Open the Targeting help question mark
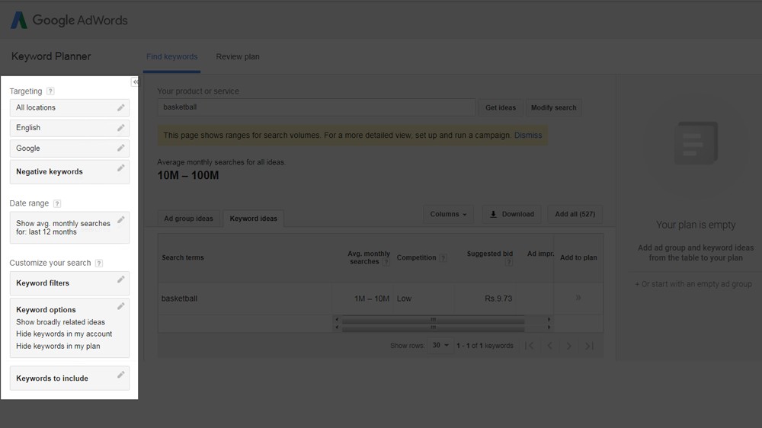 pyautogui.click(x=50, y=91)
